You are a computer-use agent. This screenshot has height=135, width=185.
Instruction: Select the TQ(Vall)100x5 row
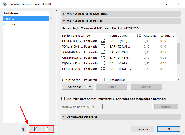click(x=119, y=47)
